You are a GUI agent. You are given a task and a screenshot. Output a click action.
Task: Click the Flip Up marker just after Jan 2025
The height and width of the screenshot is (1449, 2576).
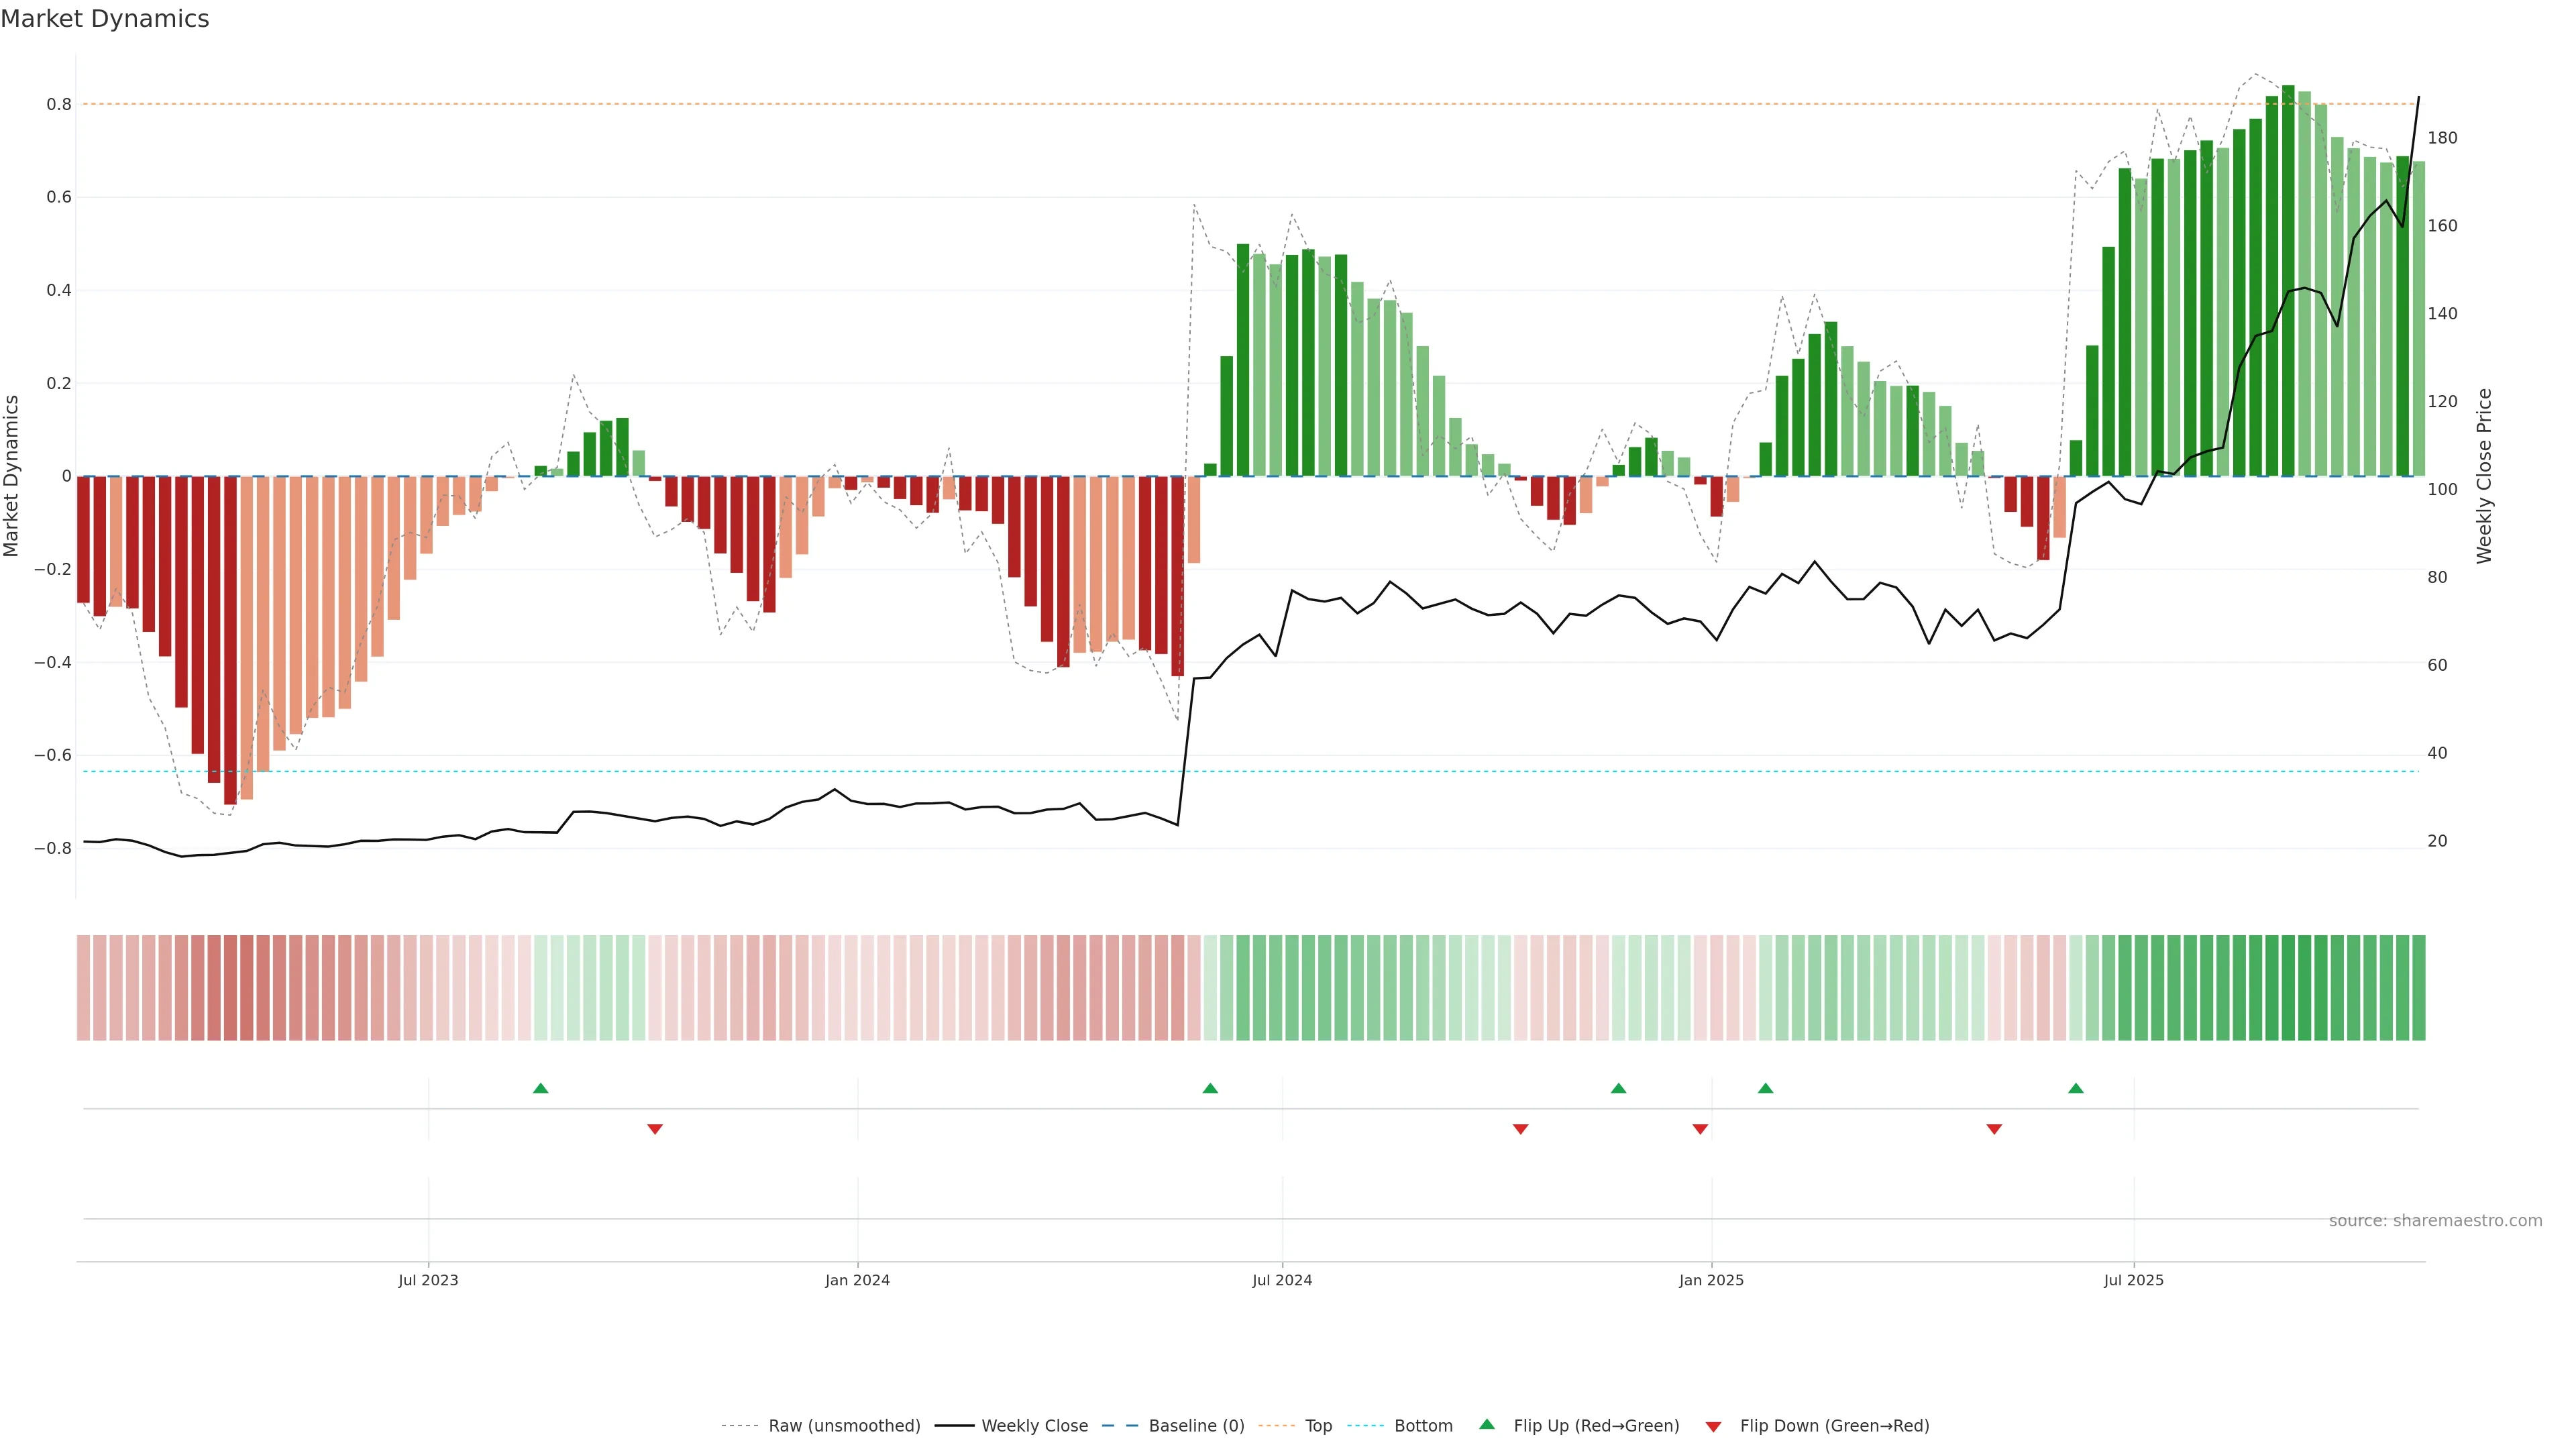click(x=1766, y=1088)
